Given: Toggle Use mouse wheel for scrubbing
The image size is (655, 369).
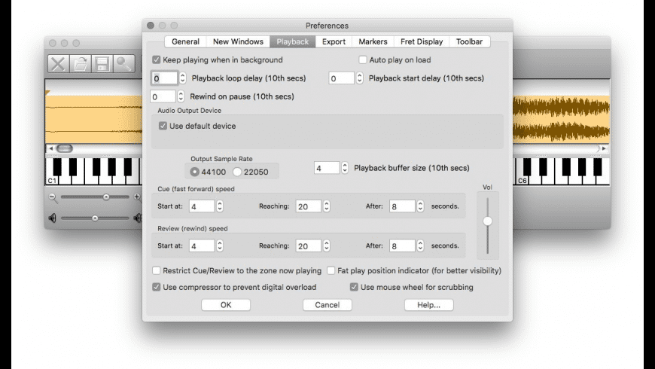Looking at the screenshot, I should tap(354, 287).
